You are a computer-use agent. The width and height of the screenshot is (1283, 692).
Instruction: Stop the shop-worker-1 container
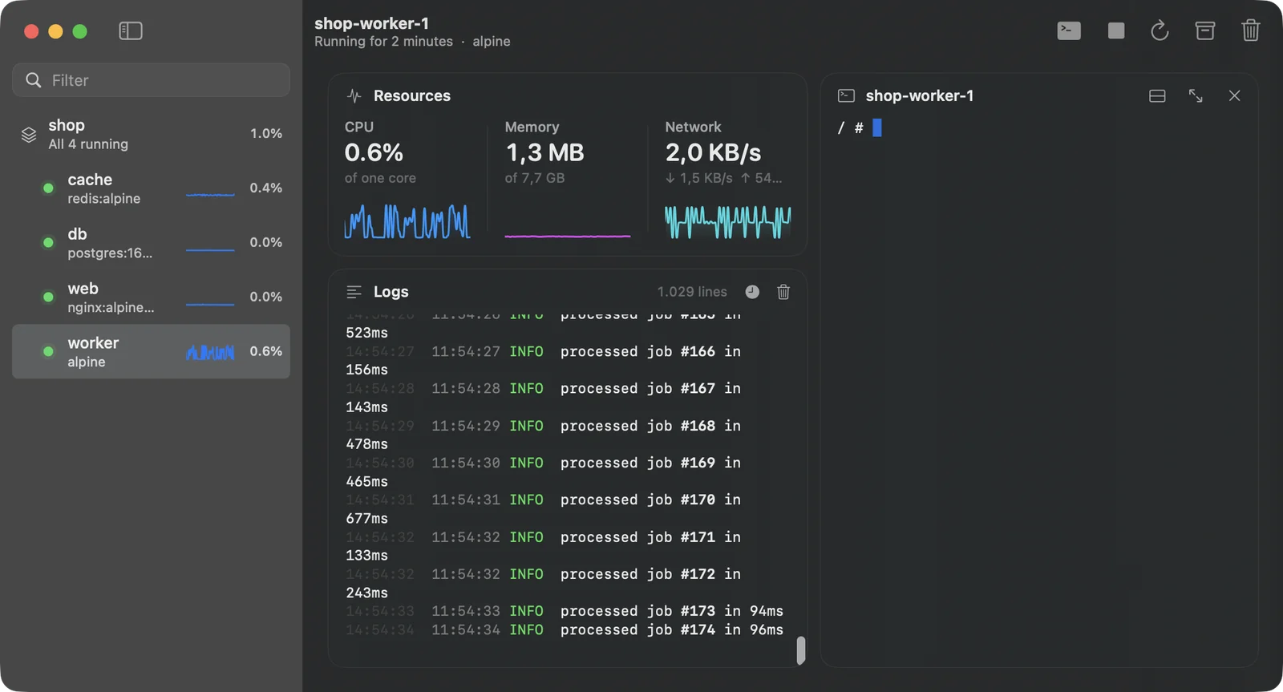(x=1116, y=31)
